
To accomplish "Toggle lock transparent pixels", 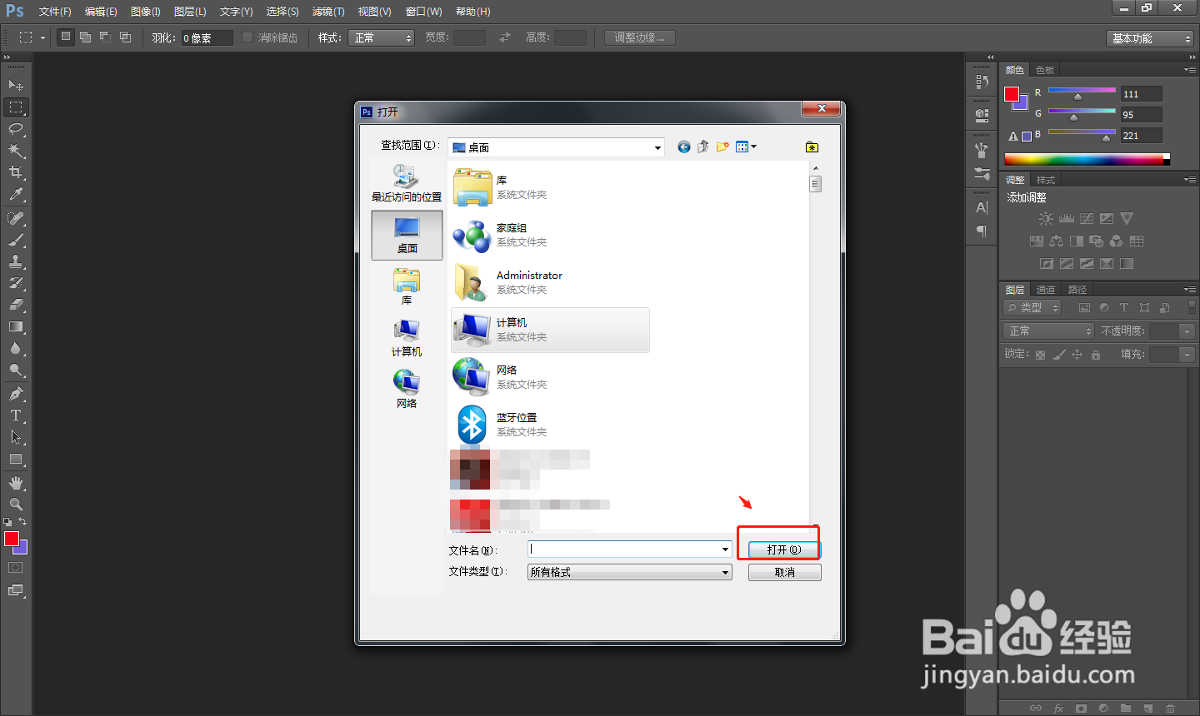I will coord(1040,355).
